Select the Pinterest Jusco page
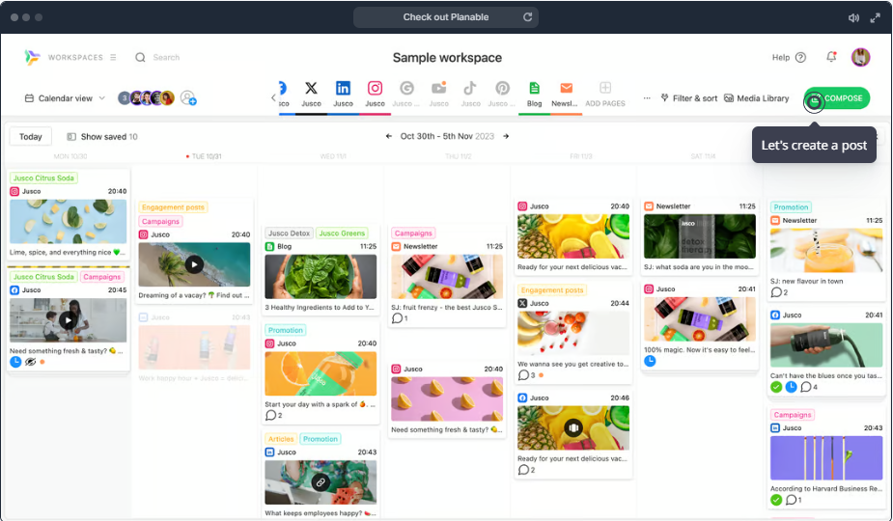The width and height of the screenshot is (893, 521). point(502,95)
